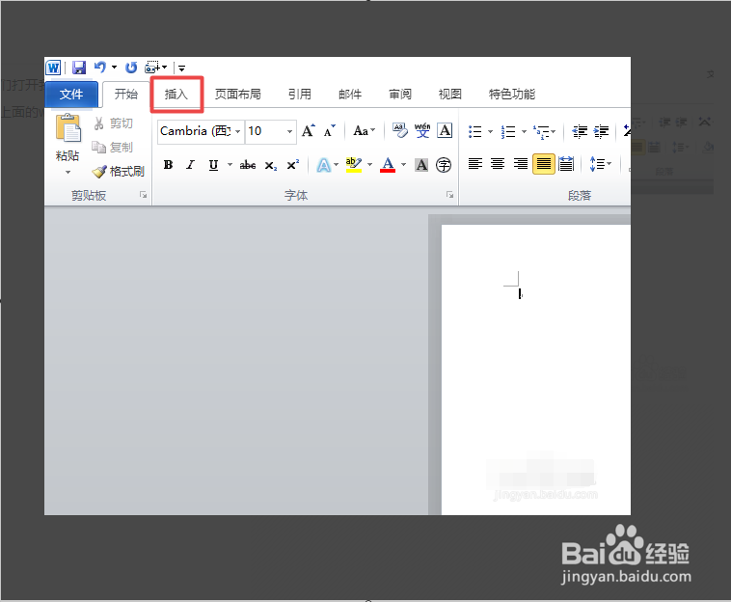The height and width of the screenshot is (602, 731).
Task: Open the Cambria font name dropdown
Action: 238,131
